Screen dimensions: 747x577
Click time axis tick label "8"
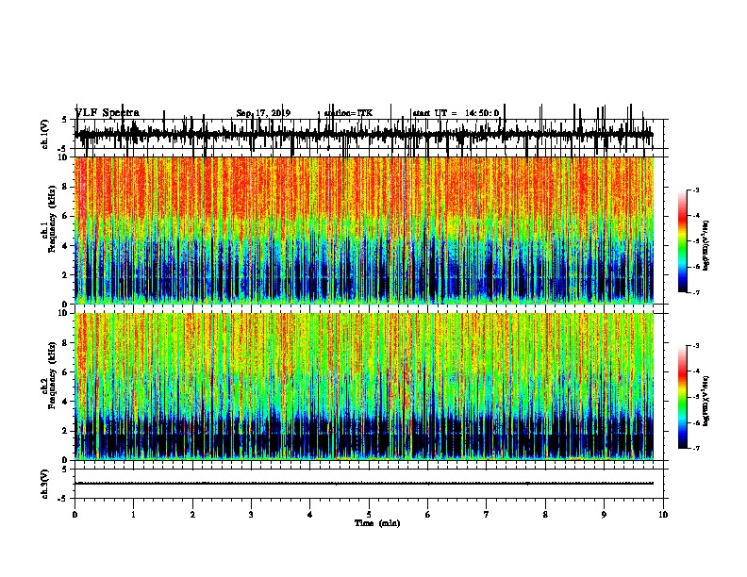(545, 515)
